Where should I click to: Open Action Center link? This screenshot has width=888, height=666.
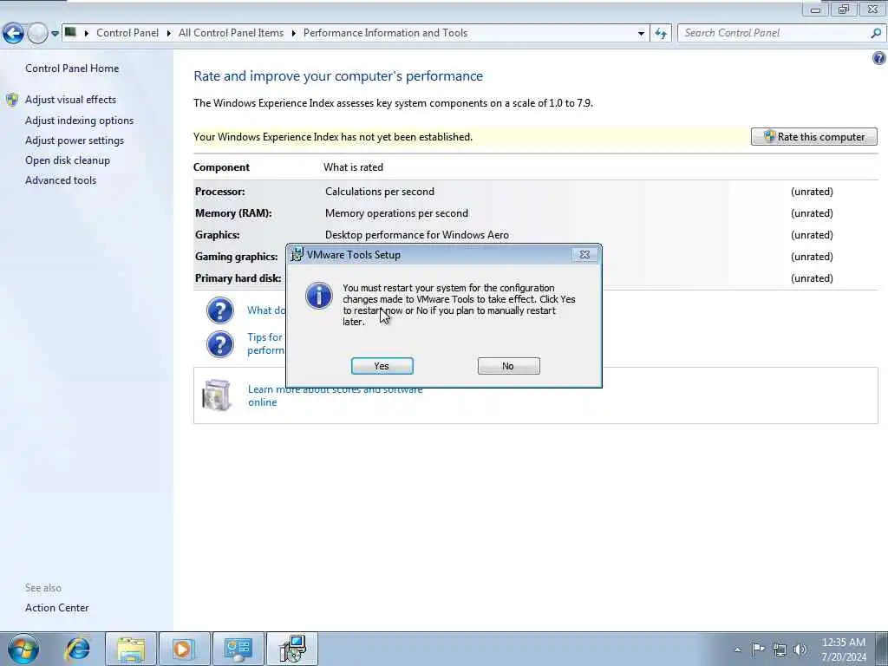(56, 607)
